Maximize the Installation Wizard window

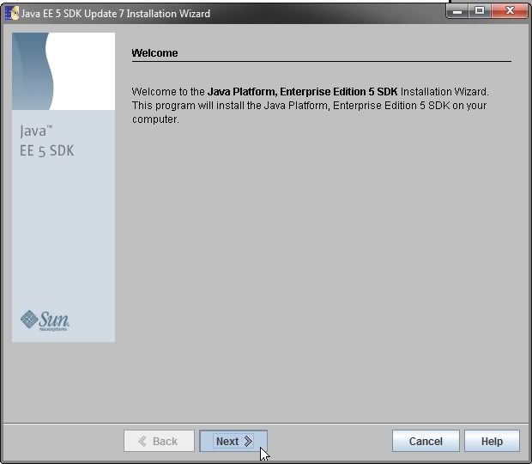click(480, 10)
